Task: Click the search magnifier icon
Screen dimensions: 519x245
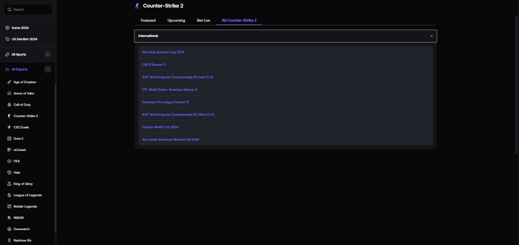Action: click(9, 9)
